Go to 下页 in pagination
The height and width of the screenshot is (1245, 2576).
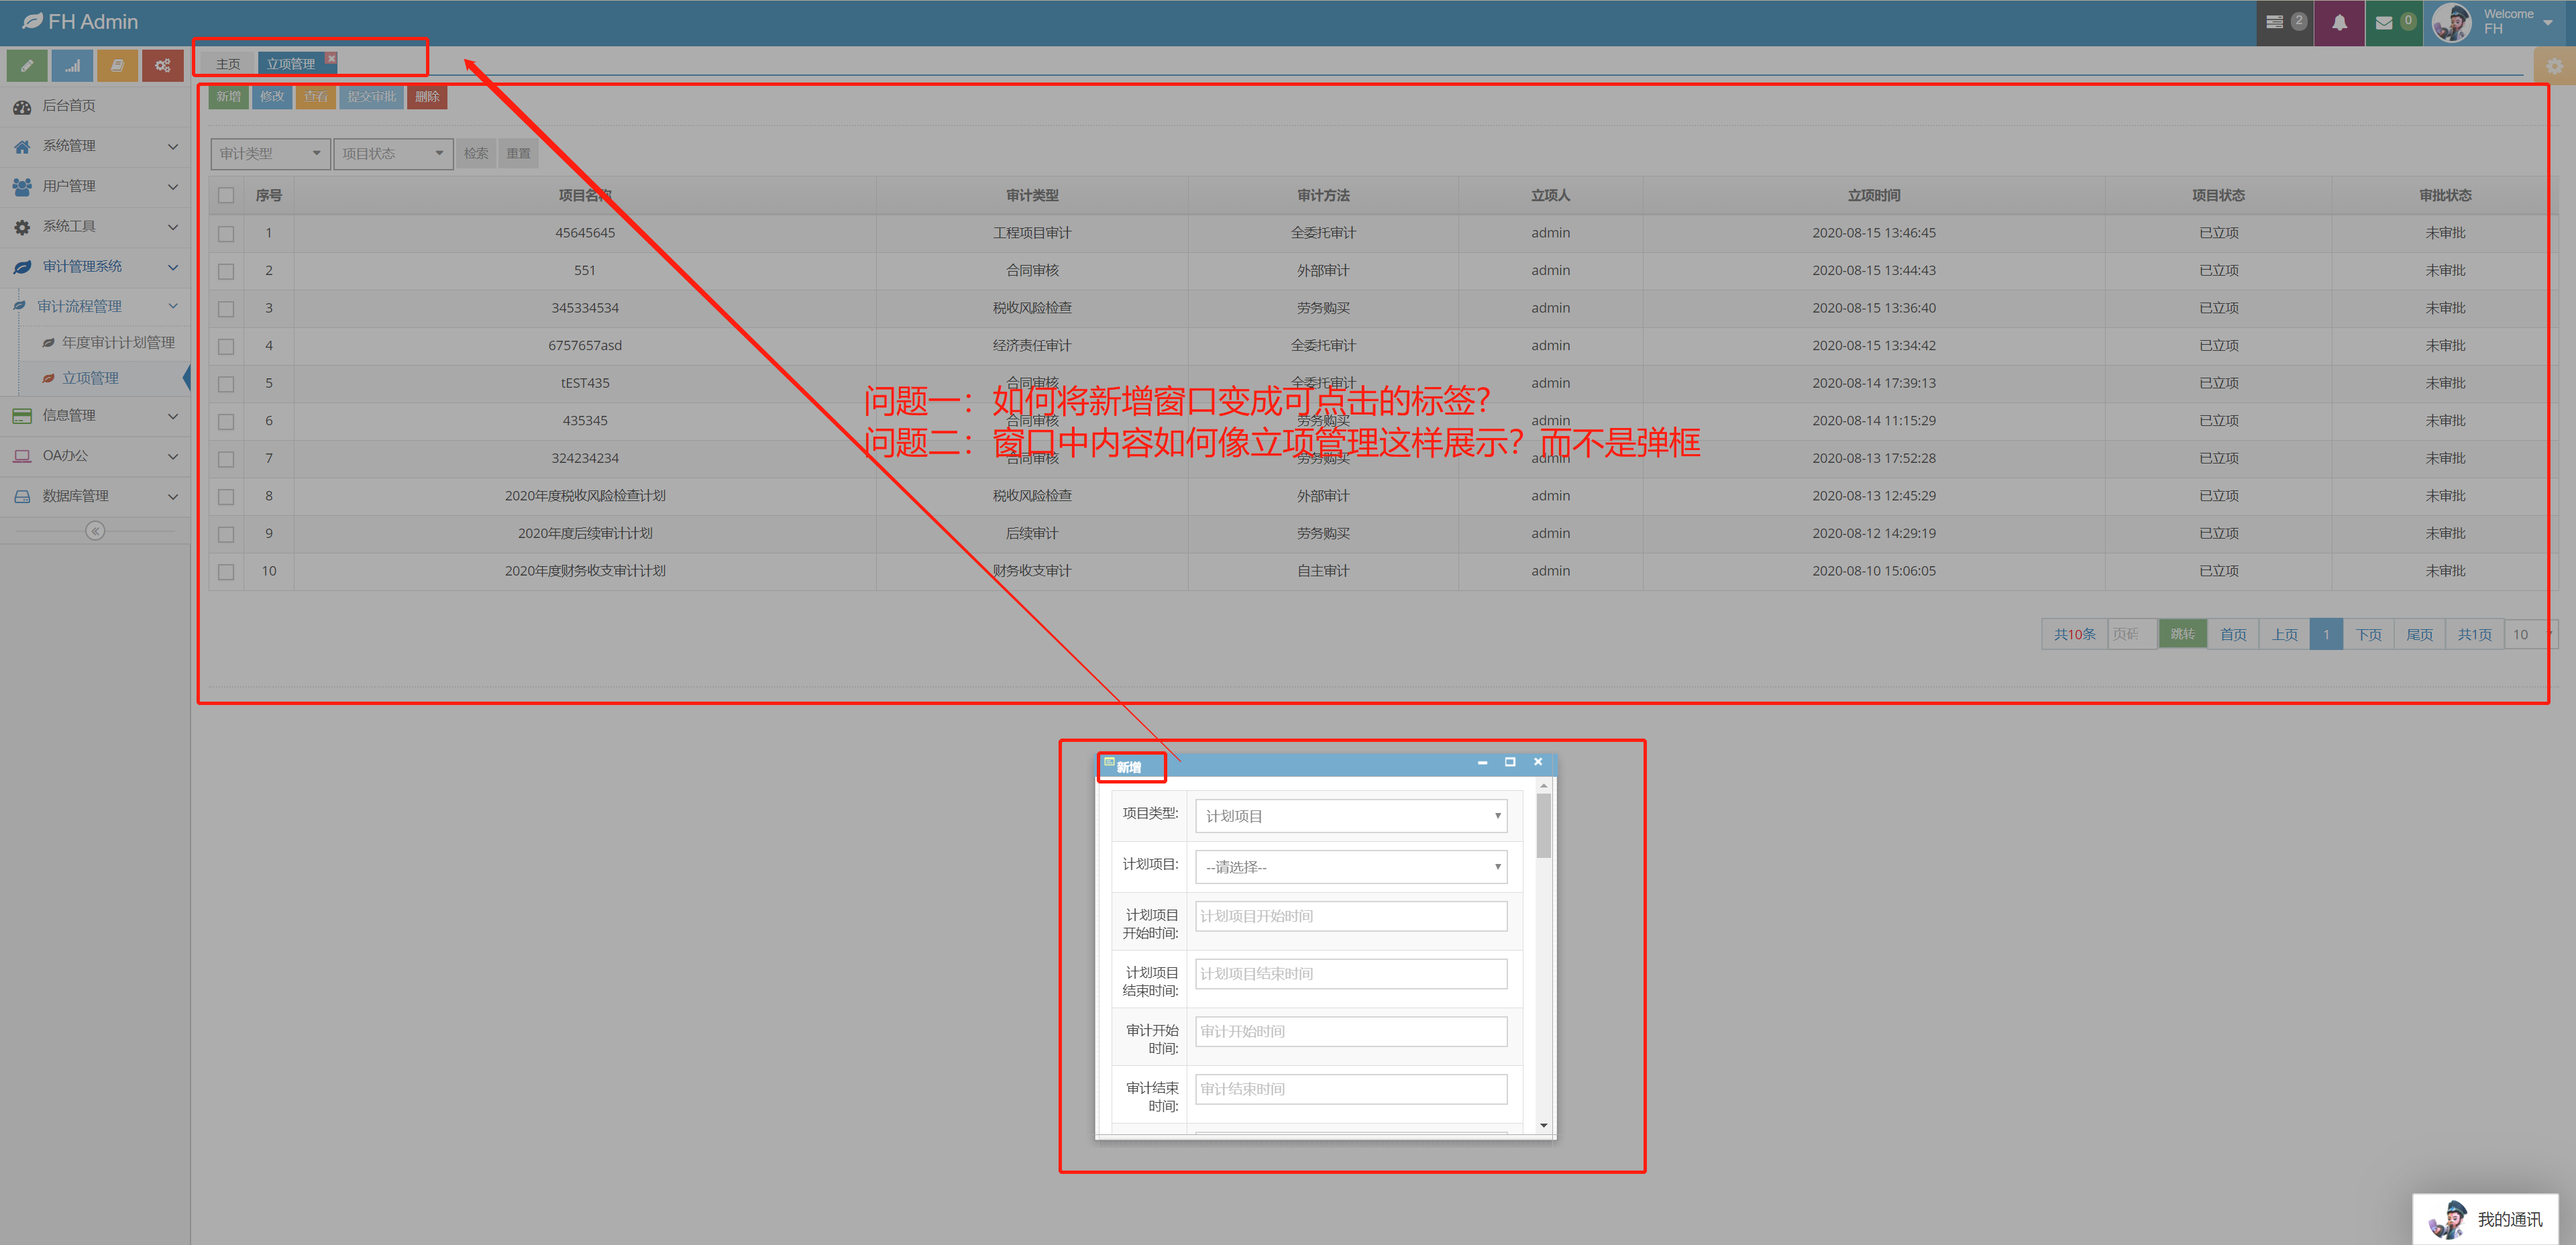(x=2368, y=634)
